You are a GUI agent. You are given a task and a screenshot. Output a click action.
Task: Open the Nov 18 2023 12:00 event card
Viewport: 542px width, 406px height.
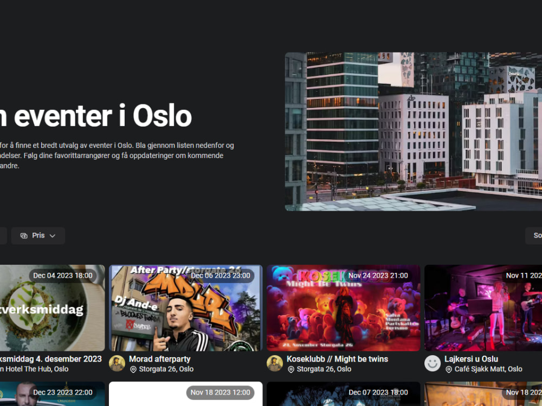pyautogui.click(x=185, y=394)
